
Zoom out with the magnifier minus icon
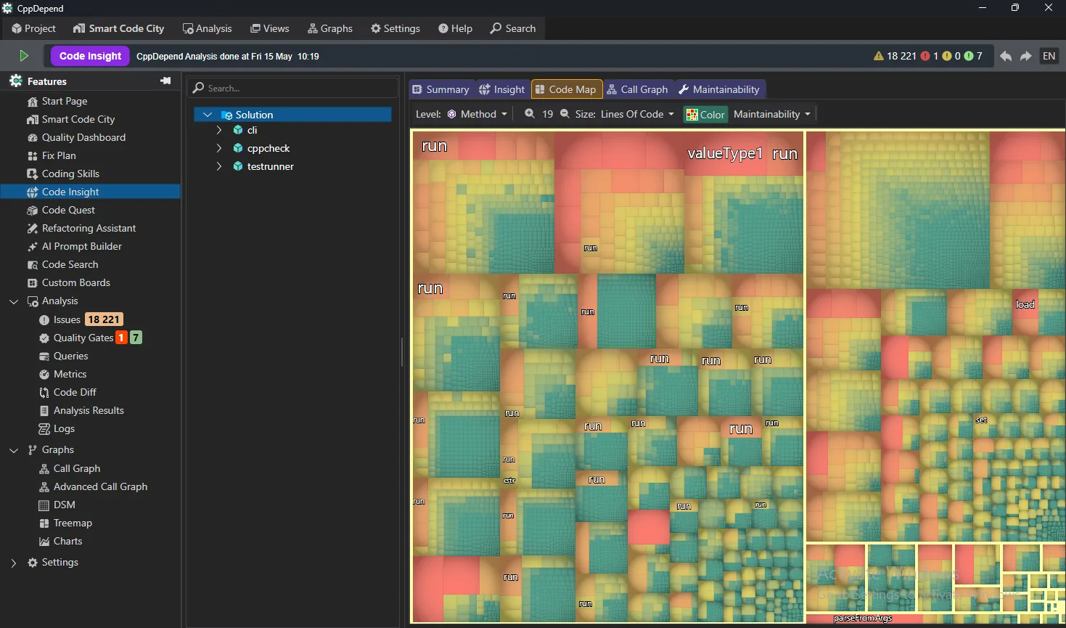(x=565, y=114)
